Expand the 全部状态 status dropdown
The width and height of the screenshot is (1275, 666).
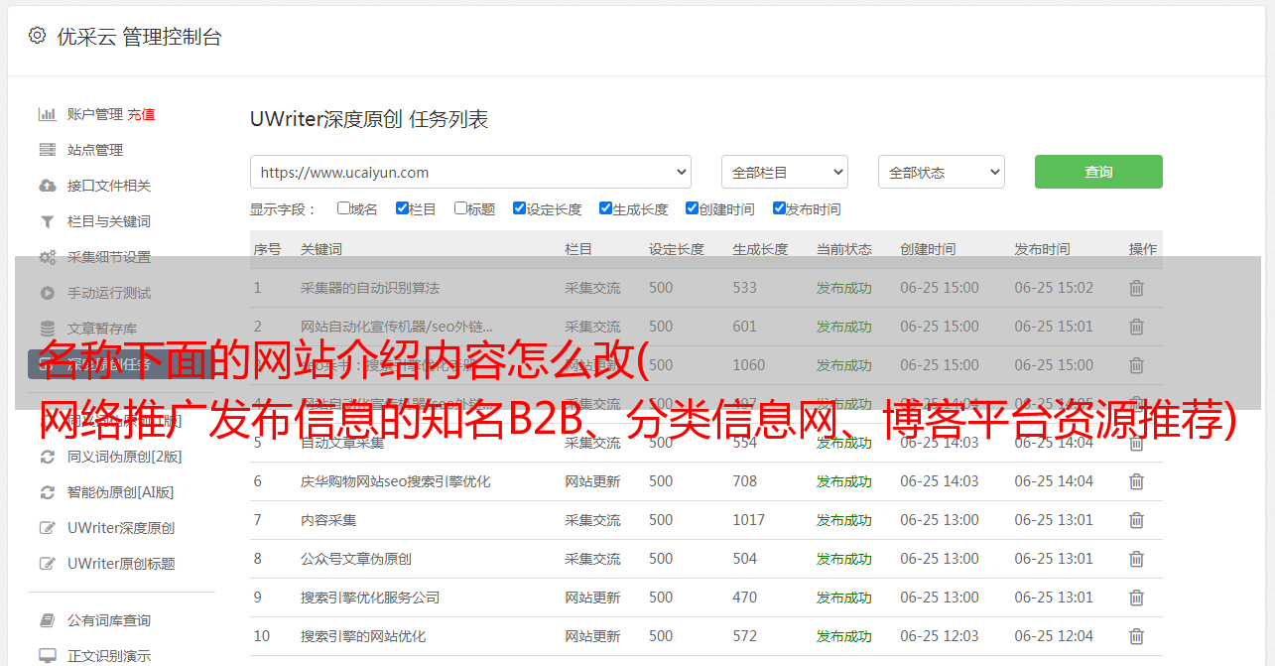[942, 172]
